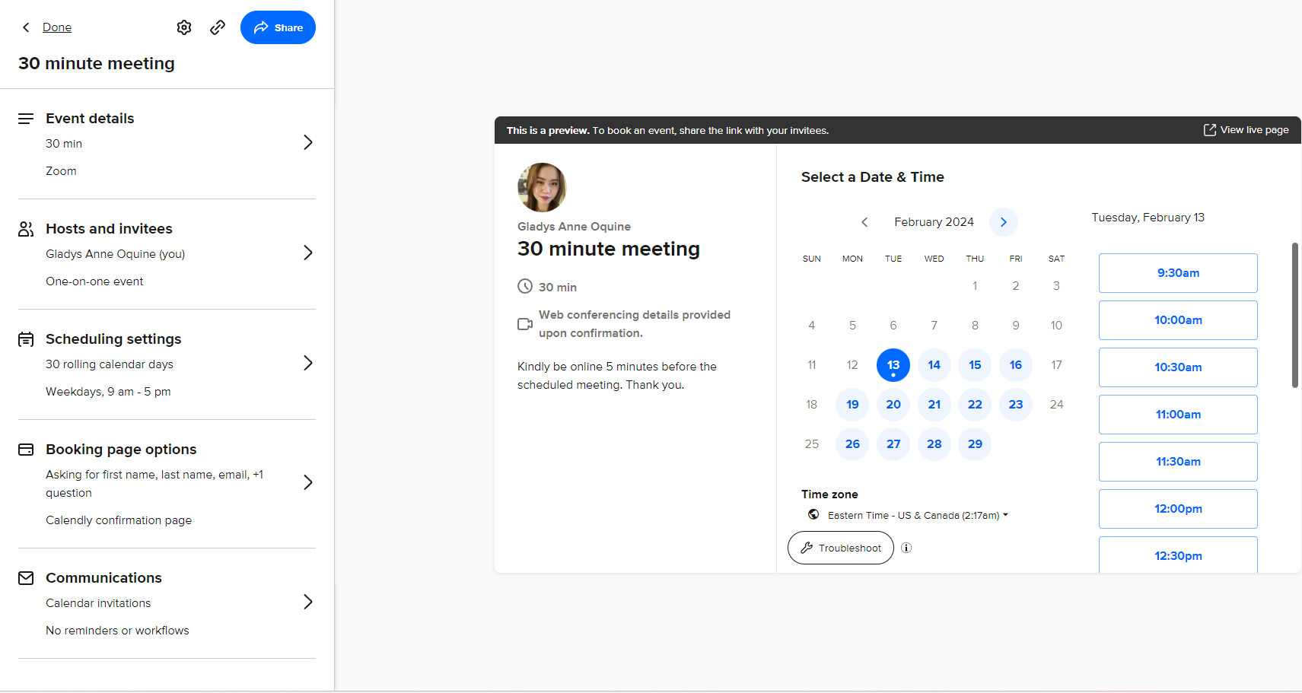The width and height of the screenshot is (1302, 693).
Task: Click the Scheduling settings calendar icon
Action: [26, 339]
